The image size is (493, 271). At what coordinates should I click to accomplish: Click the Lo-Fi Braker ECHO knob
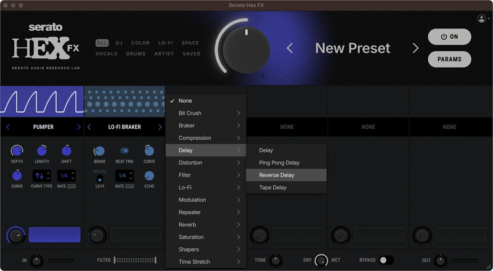pyautogui.click(x=149, y=176)
